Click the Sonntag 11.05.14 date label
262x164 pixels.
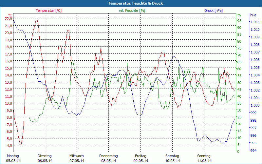click(204, 158)
